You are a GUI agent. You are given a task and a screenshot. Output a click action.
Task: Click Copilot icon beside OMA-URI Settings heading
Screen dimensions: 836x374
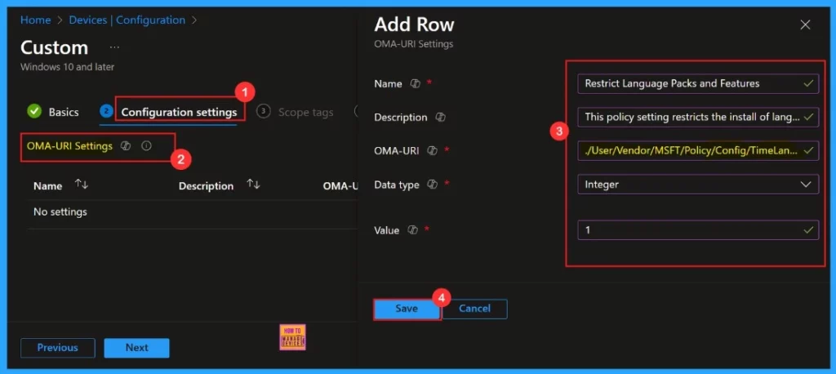(126, 145)
